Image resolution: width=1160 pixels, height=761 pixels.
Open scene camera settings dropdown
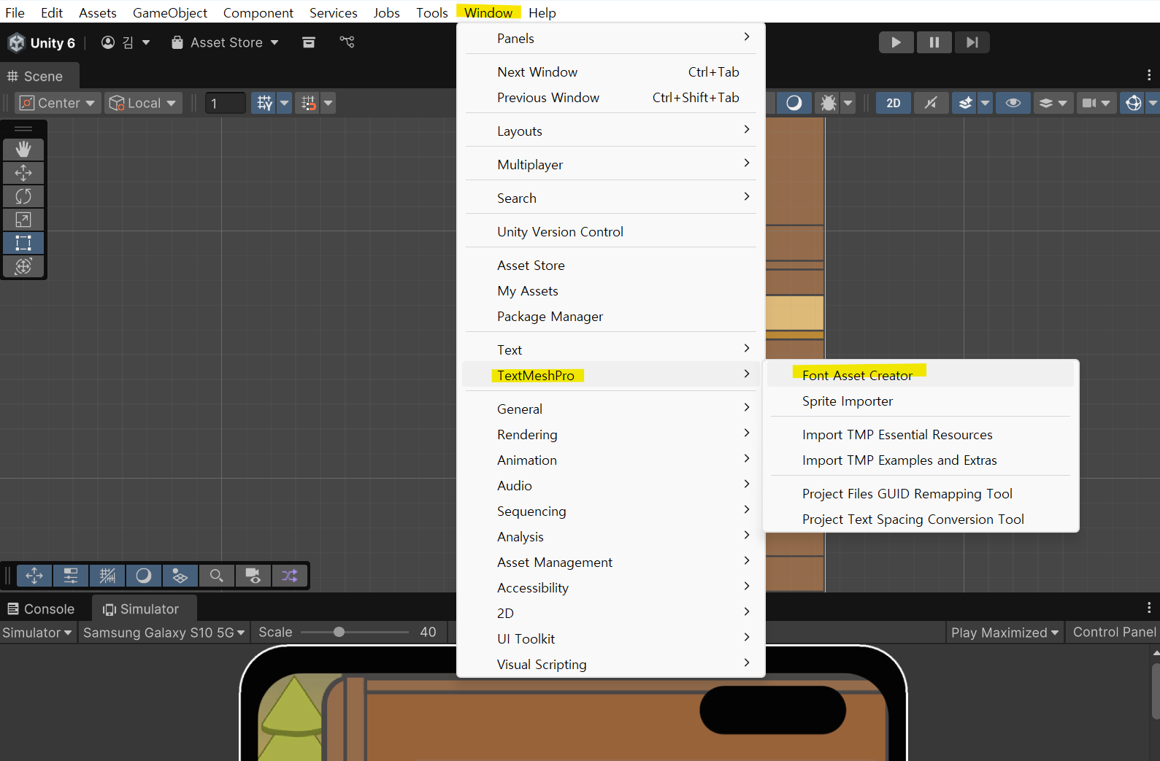coord(1096,103)
